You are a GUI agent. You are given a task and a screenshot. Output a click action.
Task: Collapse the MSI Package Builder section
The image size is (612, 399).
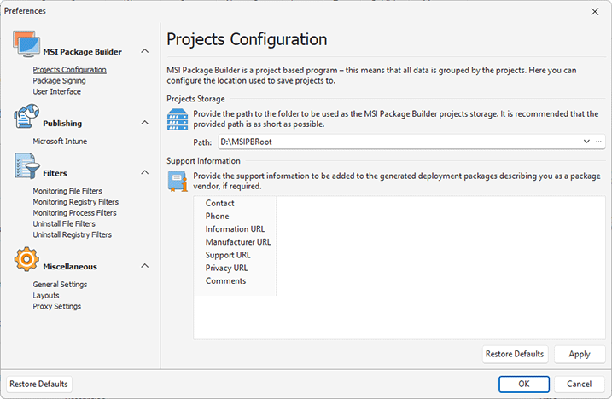[x=144, y=52]
